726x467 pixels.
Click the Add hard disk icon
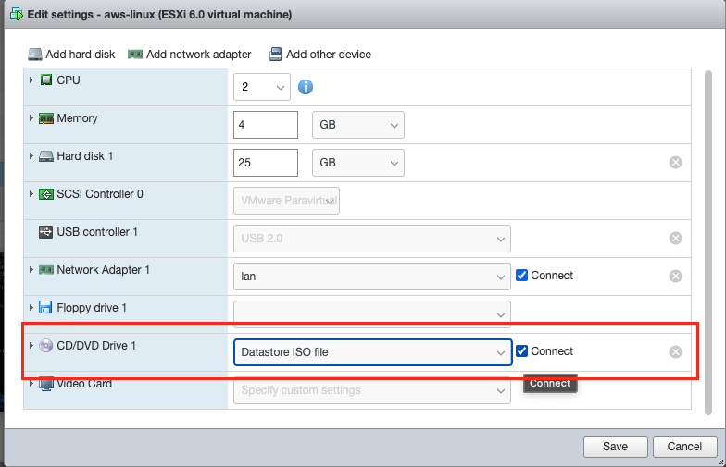coord(35,55)
